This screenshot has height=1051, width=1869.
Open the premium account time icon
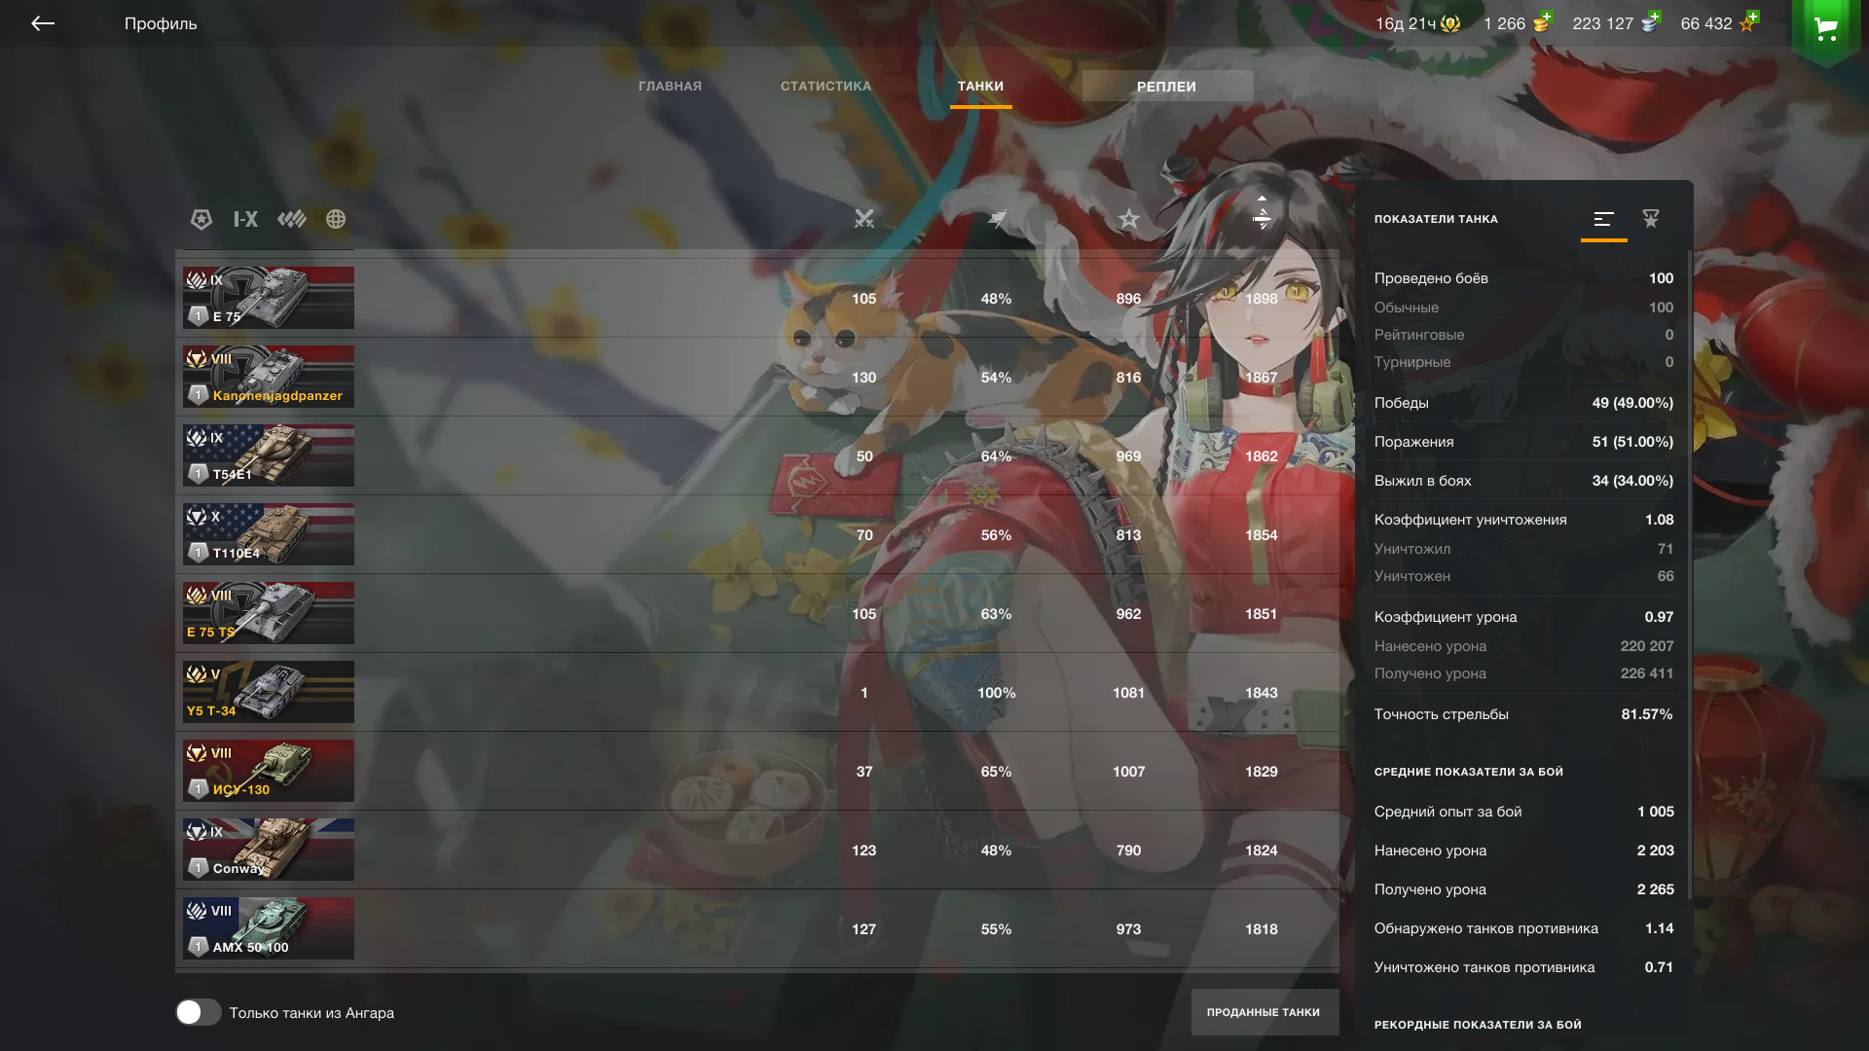tap(1450, 23)
